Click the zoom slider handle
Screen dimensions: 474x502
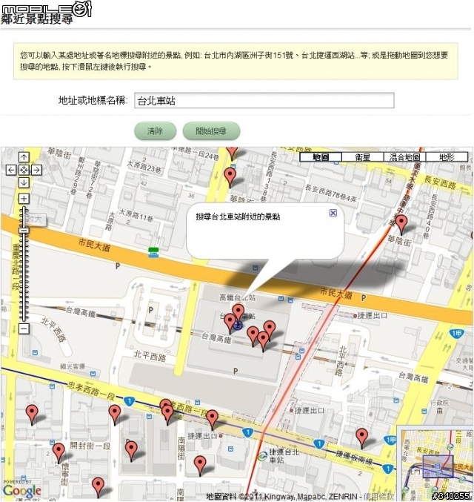point(24,230)
